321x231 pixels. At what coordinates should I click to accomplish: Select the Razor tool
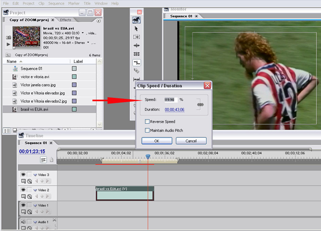(137, 71)
